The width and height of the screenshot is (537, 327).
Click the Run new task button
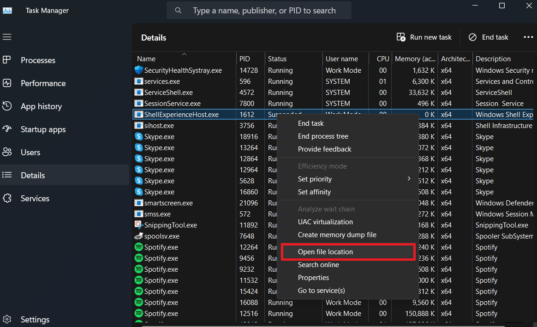(424, 37)
